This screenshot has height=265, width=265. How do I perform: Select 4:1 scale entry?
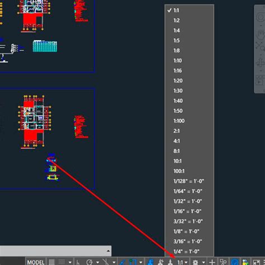click(x=190, y=141)
